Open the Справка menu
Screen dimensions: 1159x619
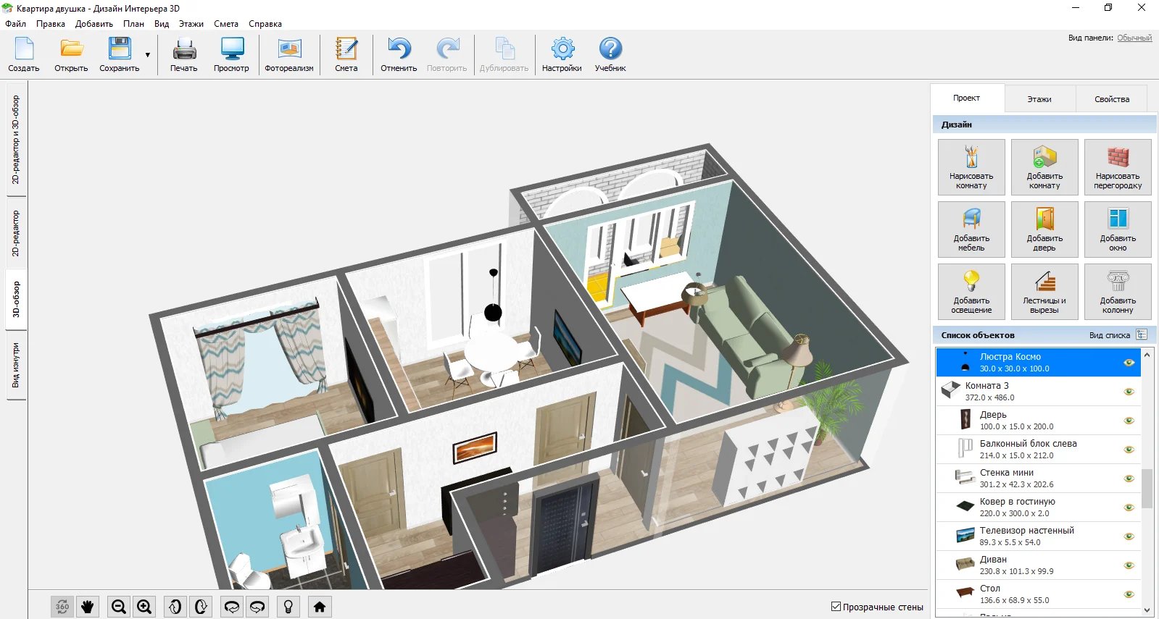coord(265,24)
